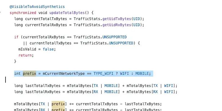
Task: Click mCurrentNetworkType in the selected line
Action: click(64, 74)
